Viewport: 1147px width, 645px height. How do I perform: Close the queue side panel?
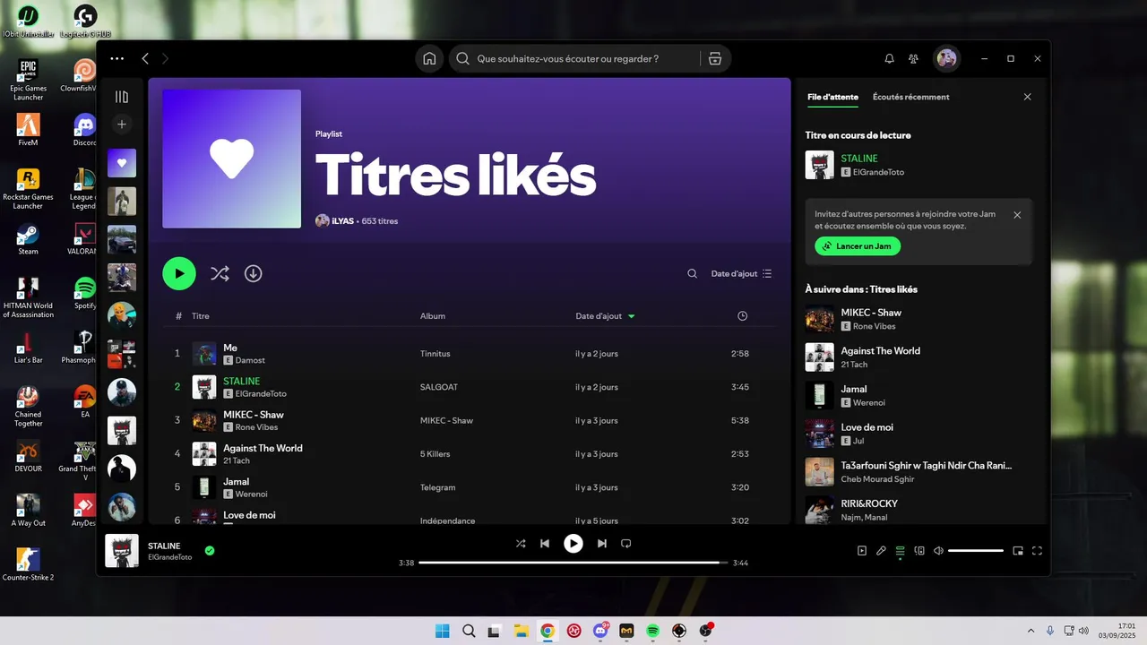pyautogui.click(x=1028, y=97)
